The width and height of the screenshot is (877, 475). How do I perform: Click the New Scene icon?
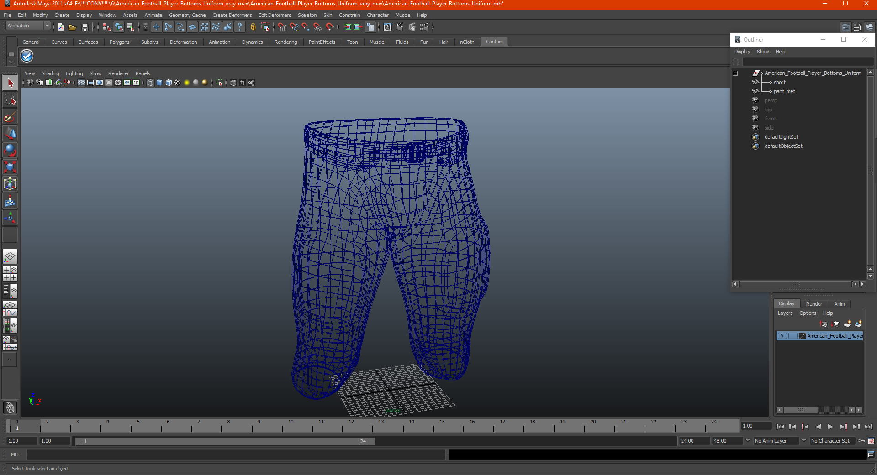point(61,27)
